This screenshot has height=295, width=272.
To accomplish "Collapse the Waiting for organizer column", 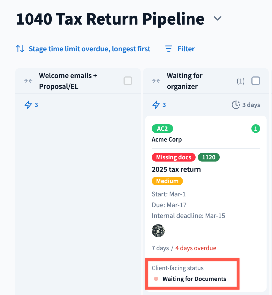I will (156, 81).
